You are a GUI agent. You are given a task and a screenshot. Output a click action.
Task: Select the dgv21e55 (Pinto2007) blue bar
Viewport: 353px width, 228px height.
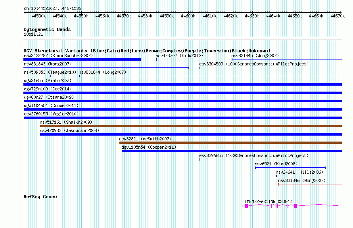pyautogui.click(x=182, y=84)
